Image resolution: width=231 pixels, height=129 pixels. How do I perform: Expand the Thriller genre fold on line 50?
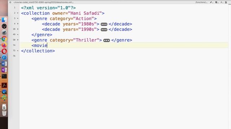pos(18,40)
